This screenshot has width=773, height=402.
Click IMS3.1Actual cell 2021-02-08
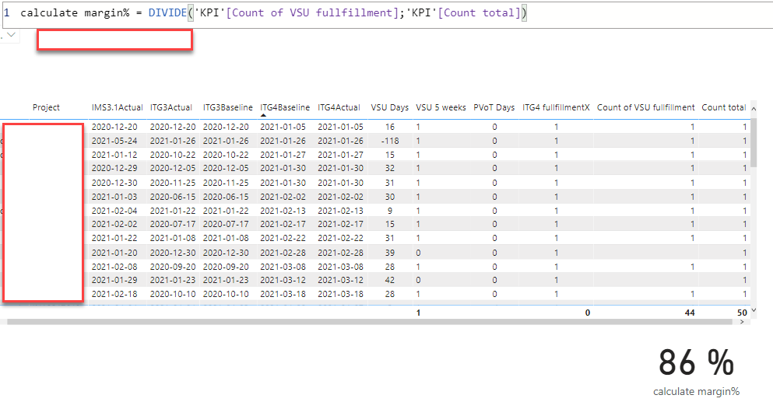point(114,267)
